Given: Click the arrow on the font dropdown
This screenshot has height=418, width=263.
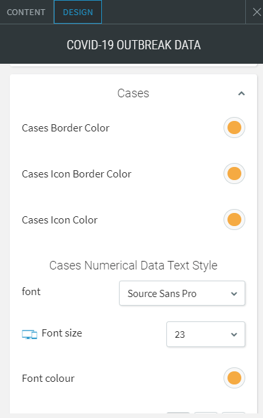Looking at the screenshot, I should click(x=234, y=294).
